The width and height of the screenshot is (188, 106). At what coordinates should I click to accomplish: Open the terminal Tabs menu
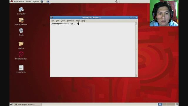(x=78, y=21)
